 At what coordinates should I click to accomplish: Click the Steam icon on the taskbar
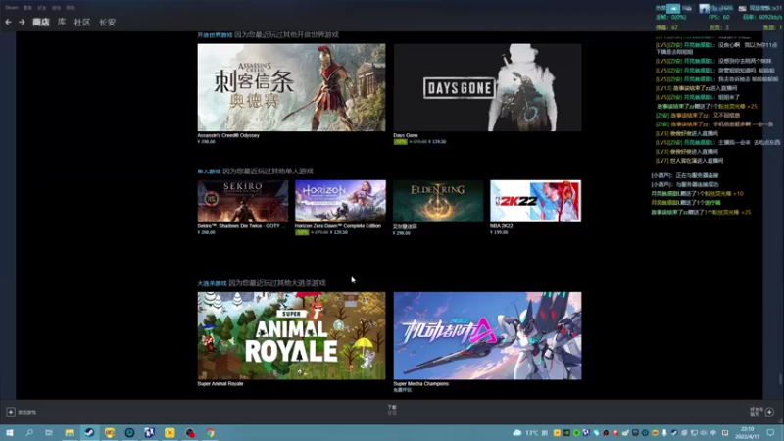tap(89, 432)
